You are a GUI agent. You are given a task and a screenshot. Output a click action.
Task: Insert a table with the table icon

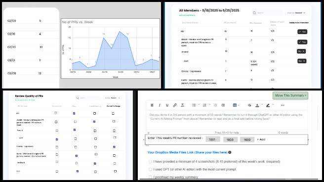pos(235,105)
